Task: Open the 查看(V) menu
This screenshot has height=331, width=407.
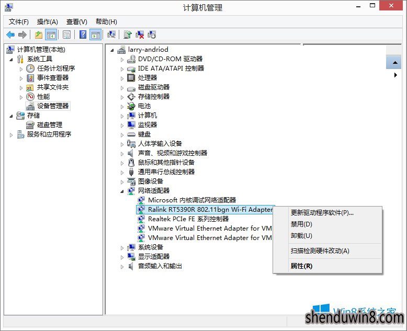Action: point(77,22)
